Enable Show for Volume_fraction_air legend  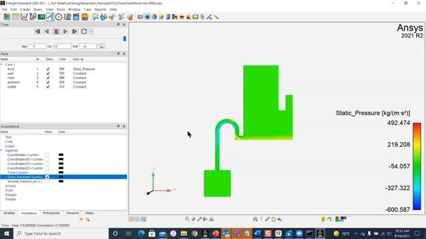[47, 181]
